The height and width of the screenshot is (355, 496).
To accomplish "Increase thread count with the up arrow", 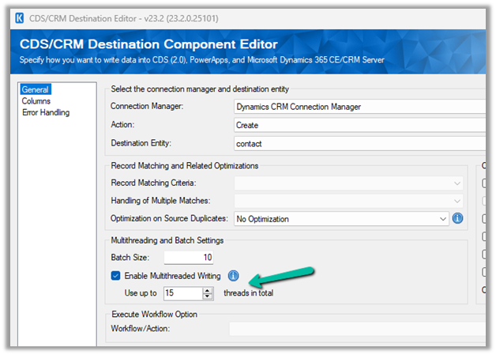I will (x=208, y=290).
